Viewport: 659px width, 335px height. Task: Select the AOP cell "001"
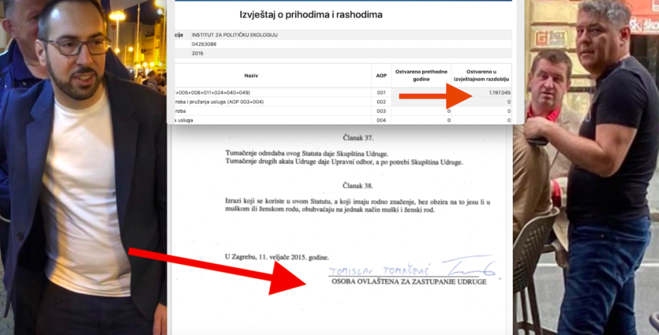381,93
